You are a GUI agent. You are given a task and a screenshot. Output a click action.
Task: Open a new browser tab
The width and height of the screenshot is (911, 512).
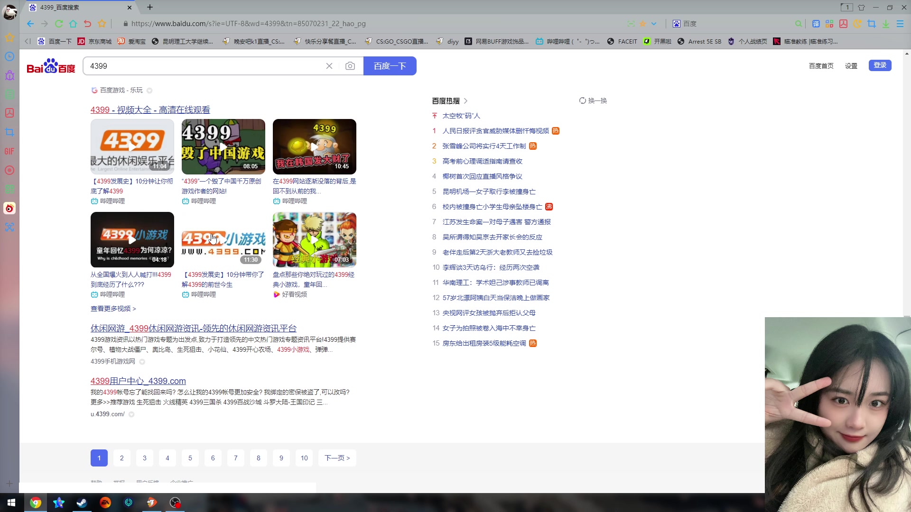tap(150, 7)
